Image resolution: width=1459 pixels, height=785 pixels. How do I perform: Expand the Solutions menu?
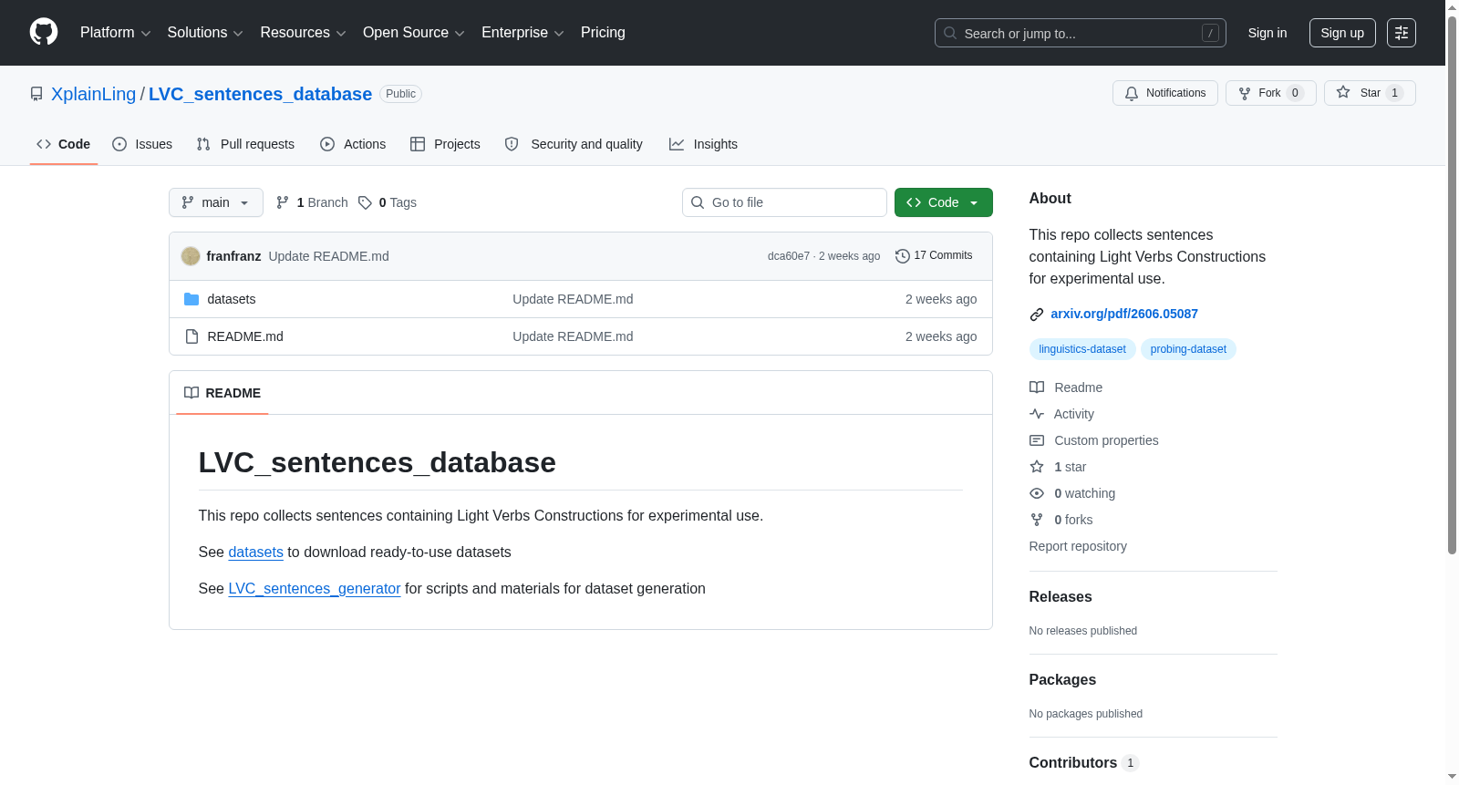pos(205,33)
